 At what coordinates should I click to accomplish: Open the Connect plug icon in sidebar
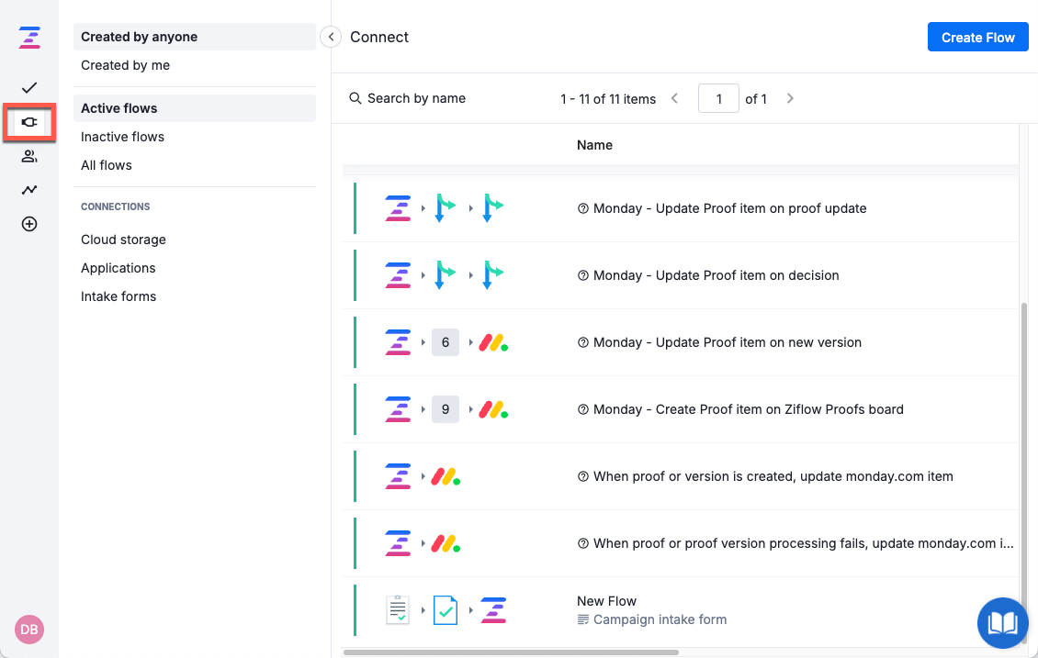(x=29, y=121)
